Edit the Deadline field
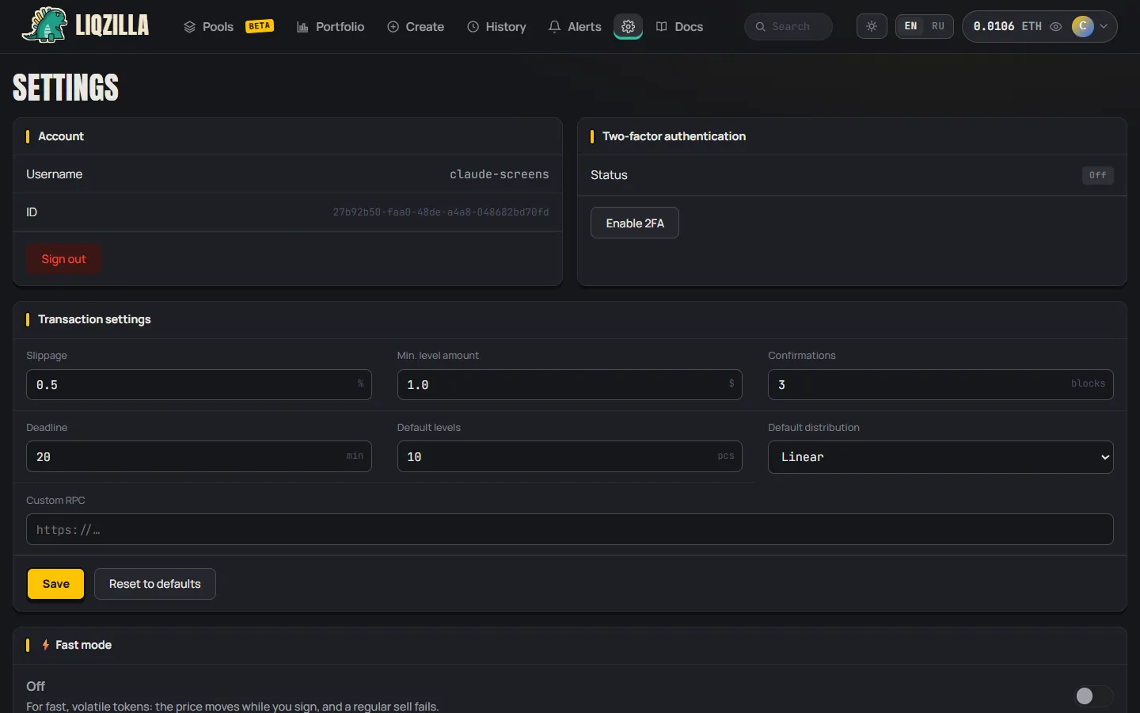The image size is (1140, 713). 199,456
